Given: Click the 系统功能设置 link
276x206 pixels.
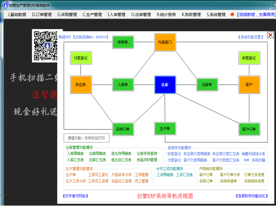Looking at the screenshot, I should coord(251,37).
